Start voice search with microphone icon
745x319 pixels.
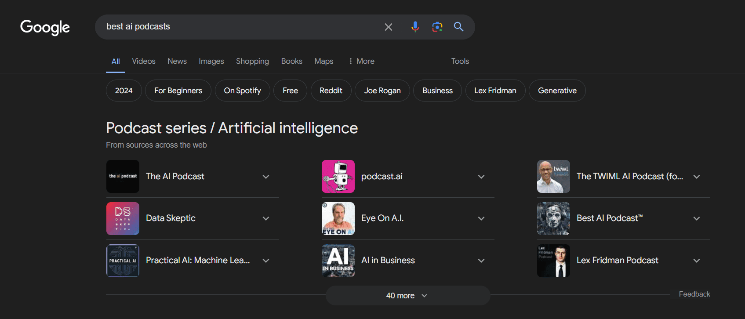click(415, 27)
